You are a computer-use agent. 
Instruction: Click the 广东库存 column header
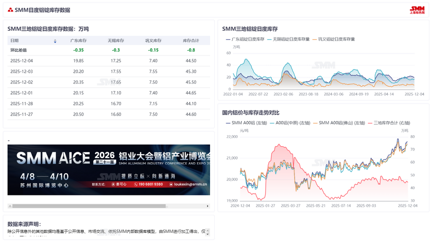coord(78,41)
